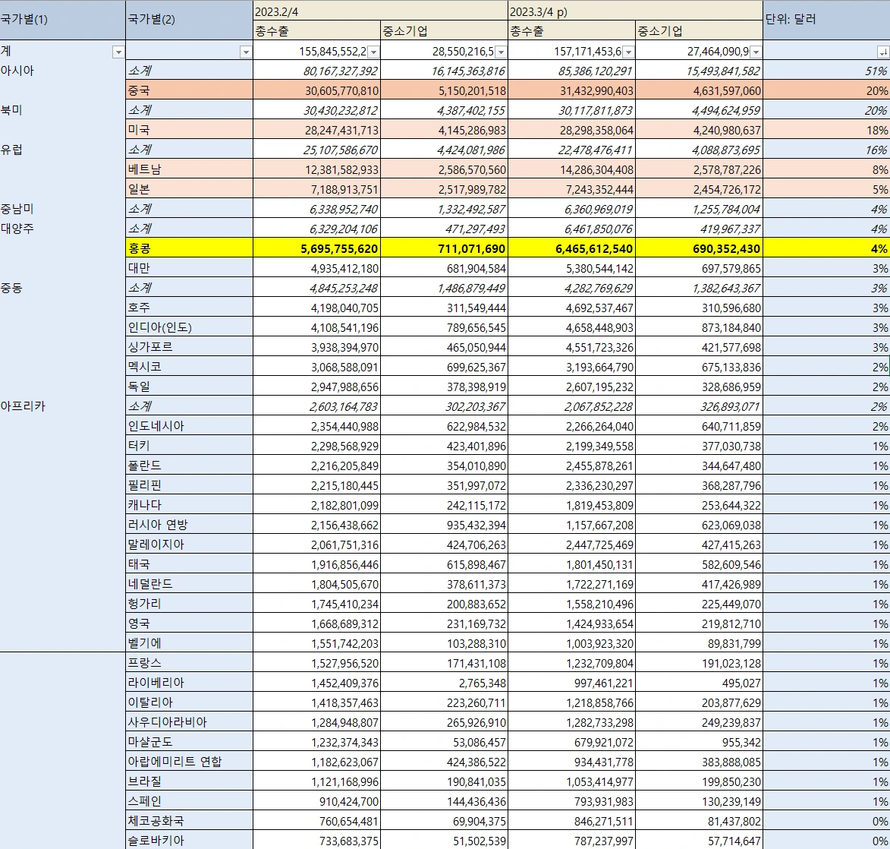890x849 pixels.
Task: Open filter arrow beside 157,171,453,6 total
Action: [x=627, y=52]
